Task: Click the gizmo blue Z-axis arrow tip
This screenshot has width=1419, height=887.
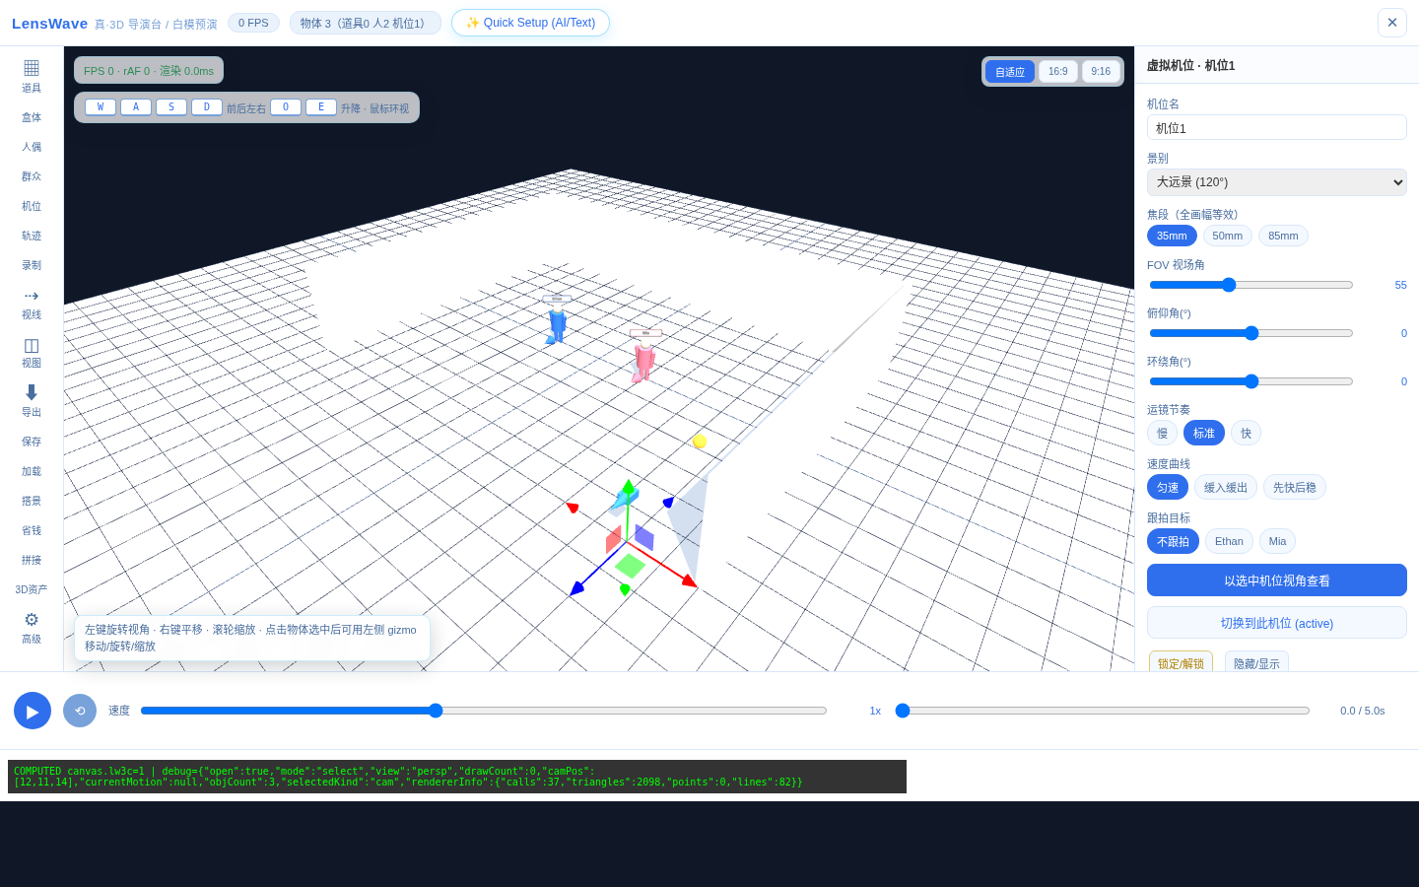Action: click(x=576, y=588)
